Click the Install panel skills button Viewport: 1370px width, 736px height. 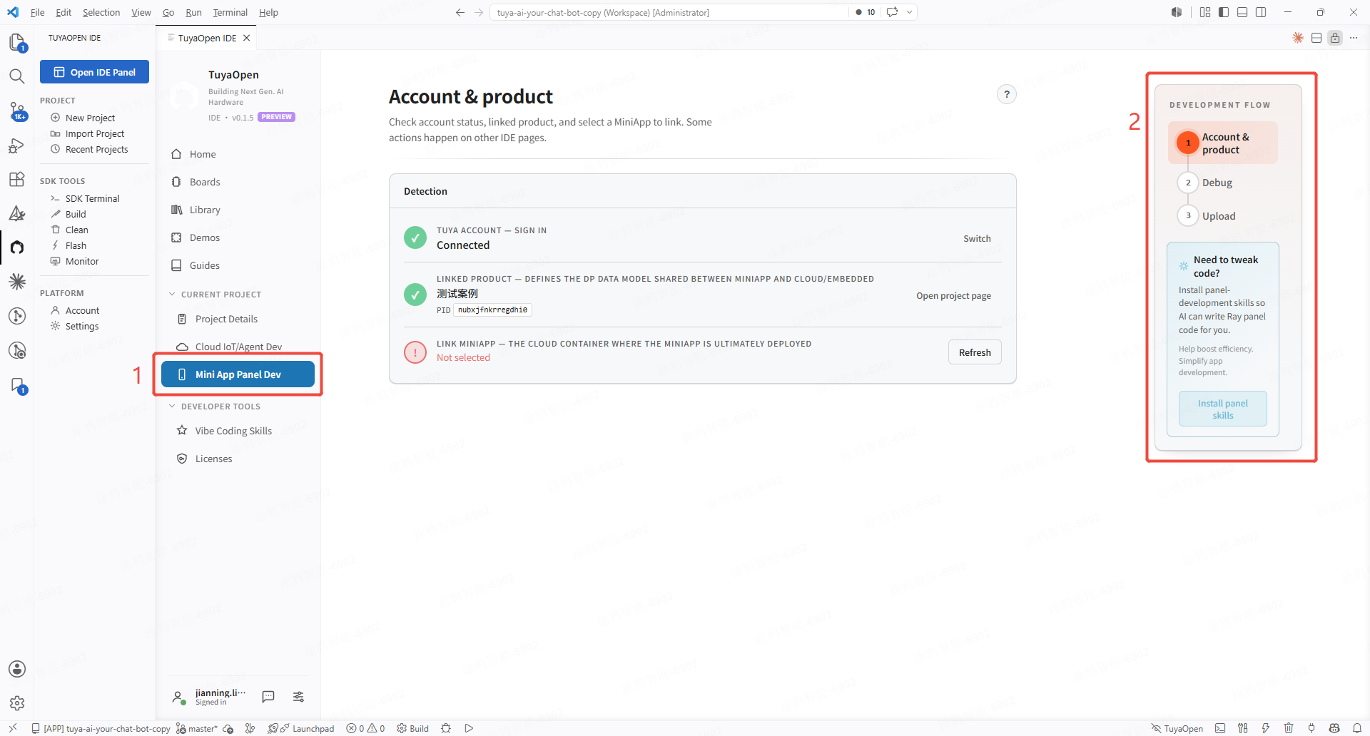[1222, 409]
